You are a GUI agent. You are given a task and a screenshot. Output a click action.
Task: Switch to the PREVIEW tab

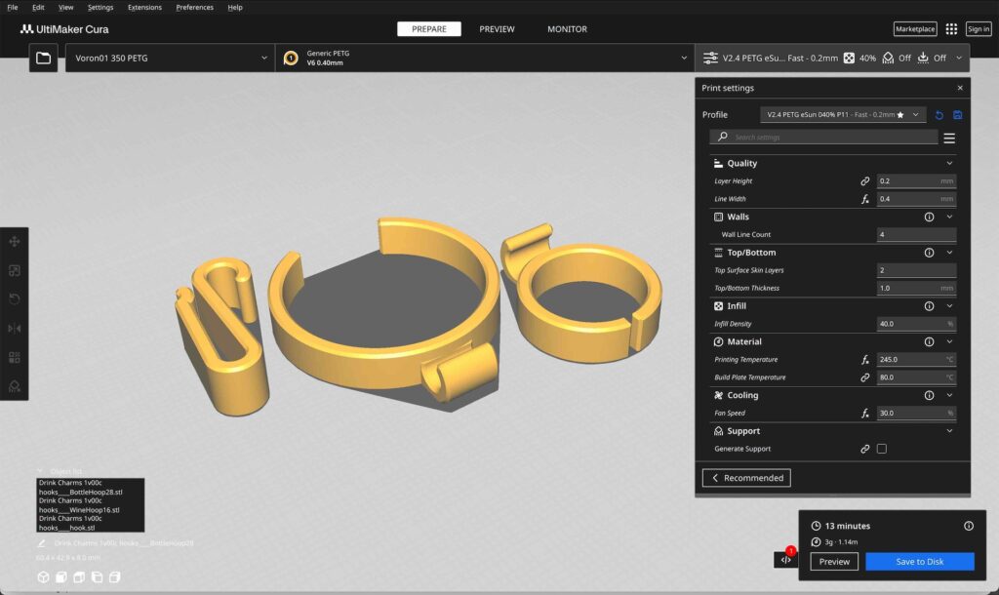click(497, 28)
